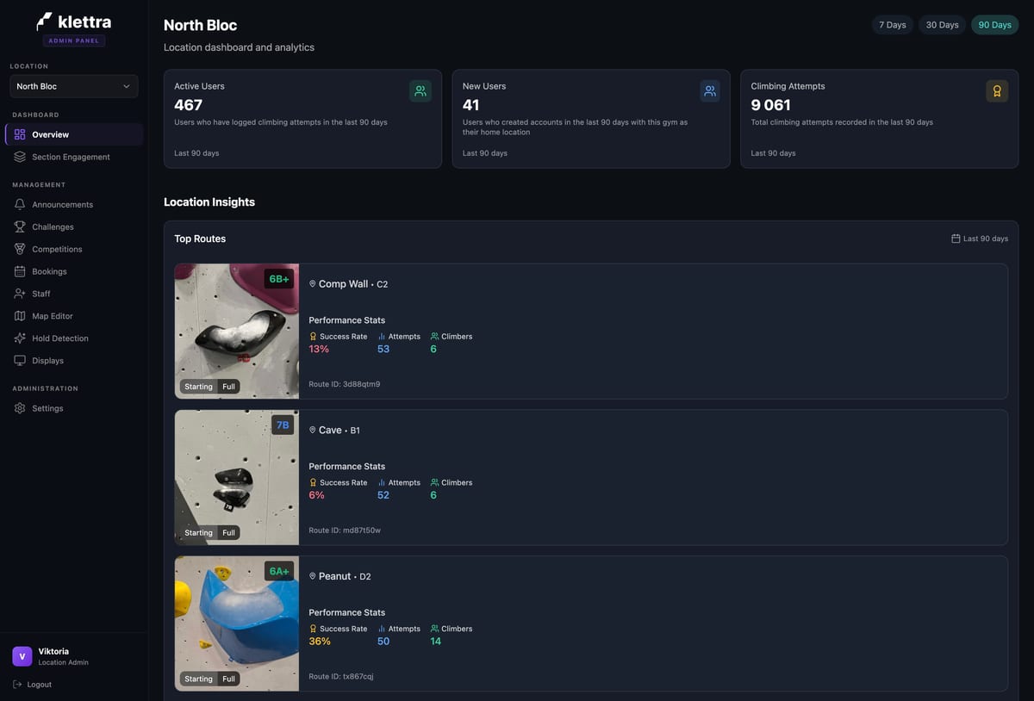The image size is (1034, 701).
Task: Click the 6A+ grade badge
Action: (x=279, y=572)
